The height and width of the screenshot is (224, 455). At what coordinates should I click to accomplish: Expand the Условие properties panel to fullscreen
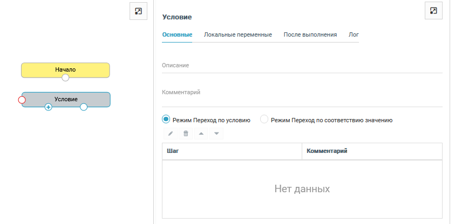(433, 11)
